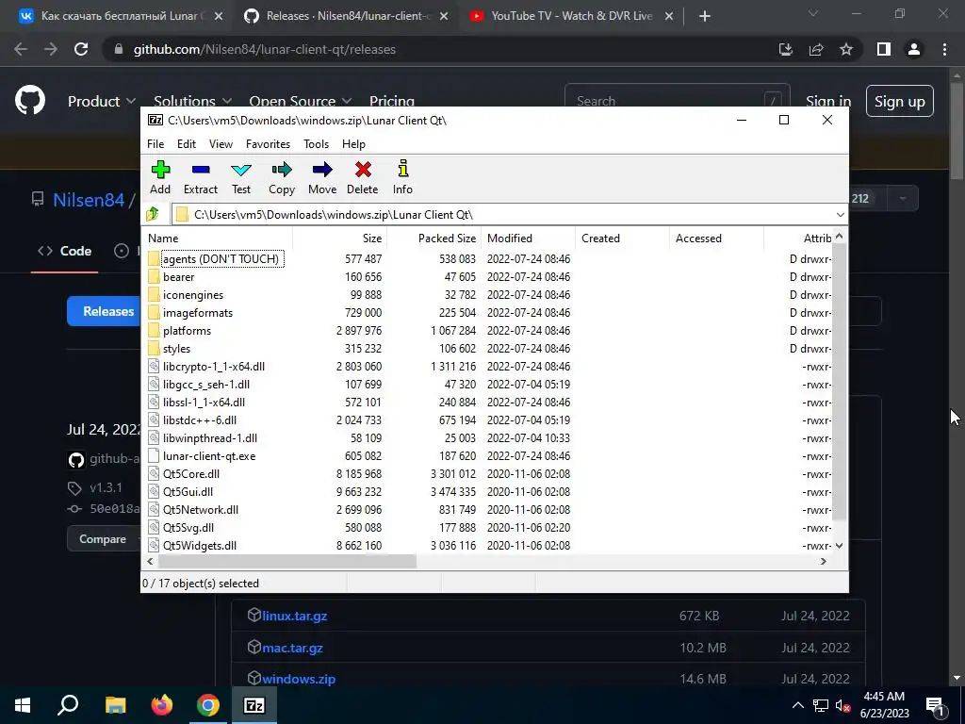965x724 pixels.
Task: Click the 7-Zip taskbar icon
Action: pyautogui.click(x=254, y=705)
